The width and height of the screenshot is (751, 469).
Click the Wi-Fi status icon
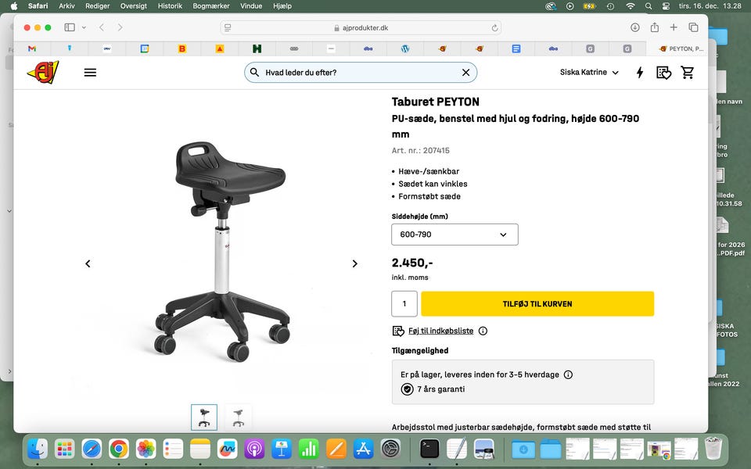(x=631, y=6)
